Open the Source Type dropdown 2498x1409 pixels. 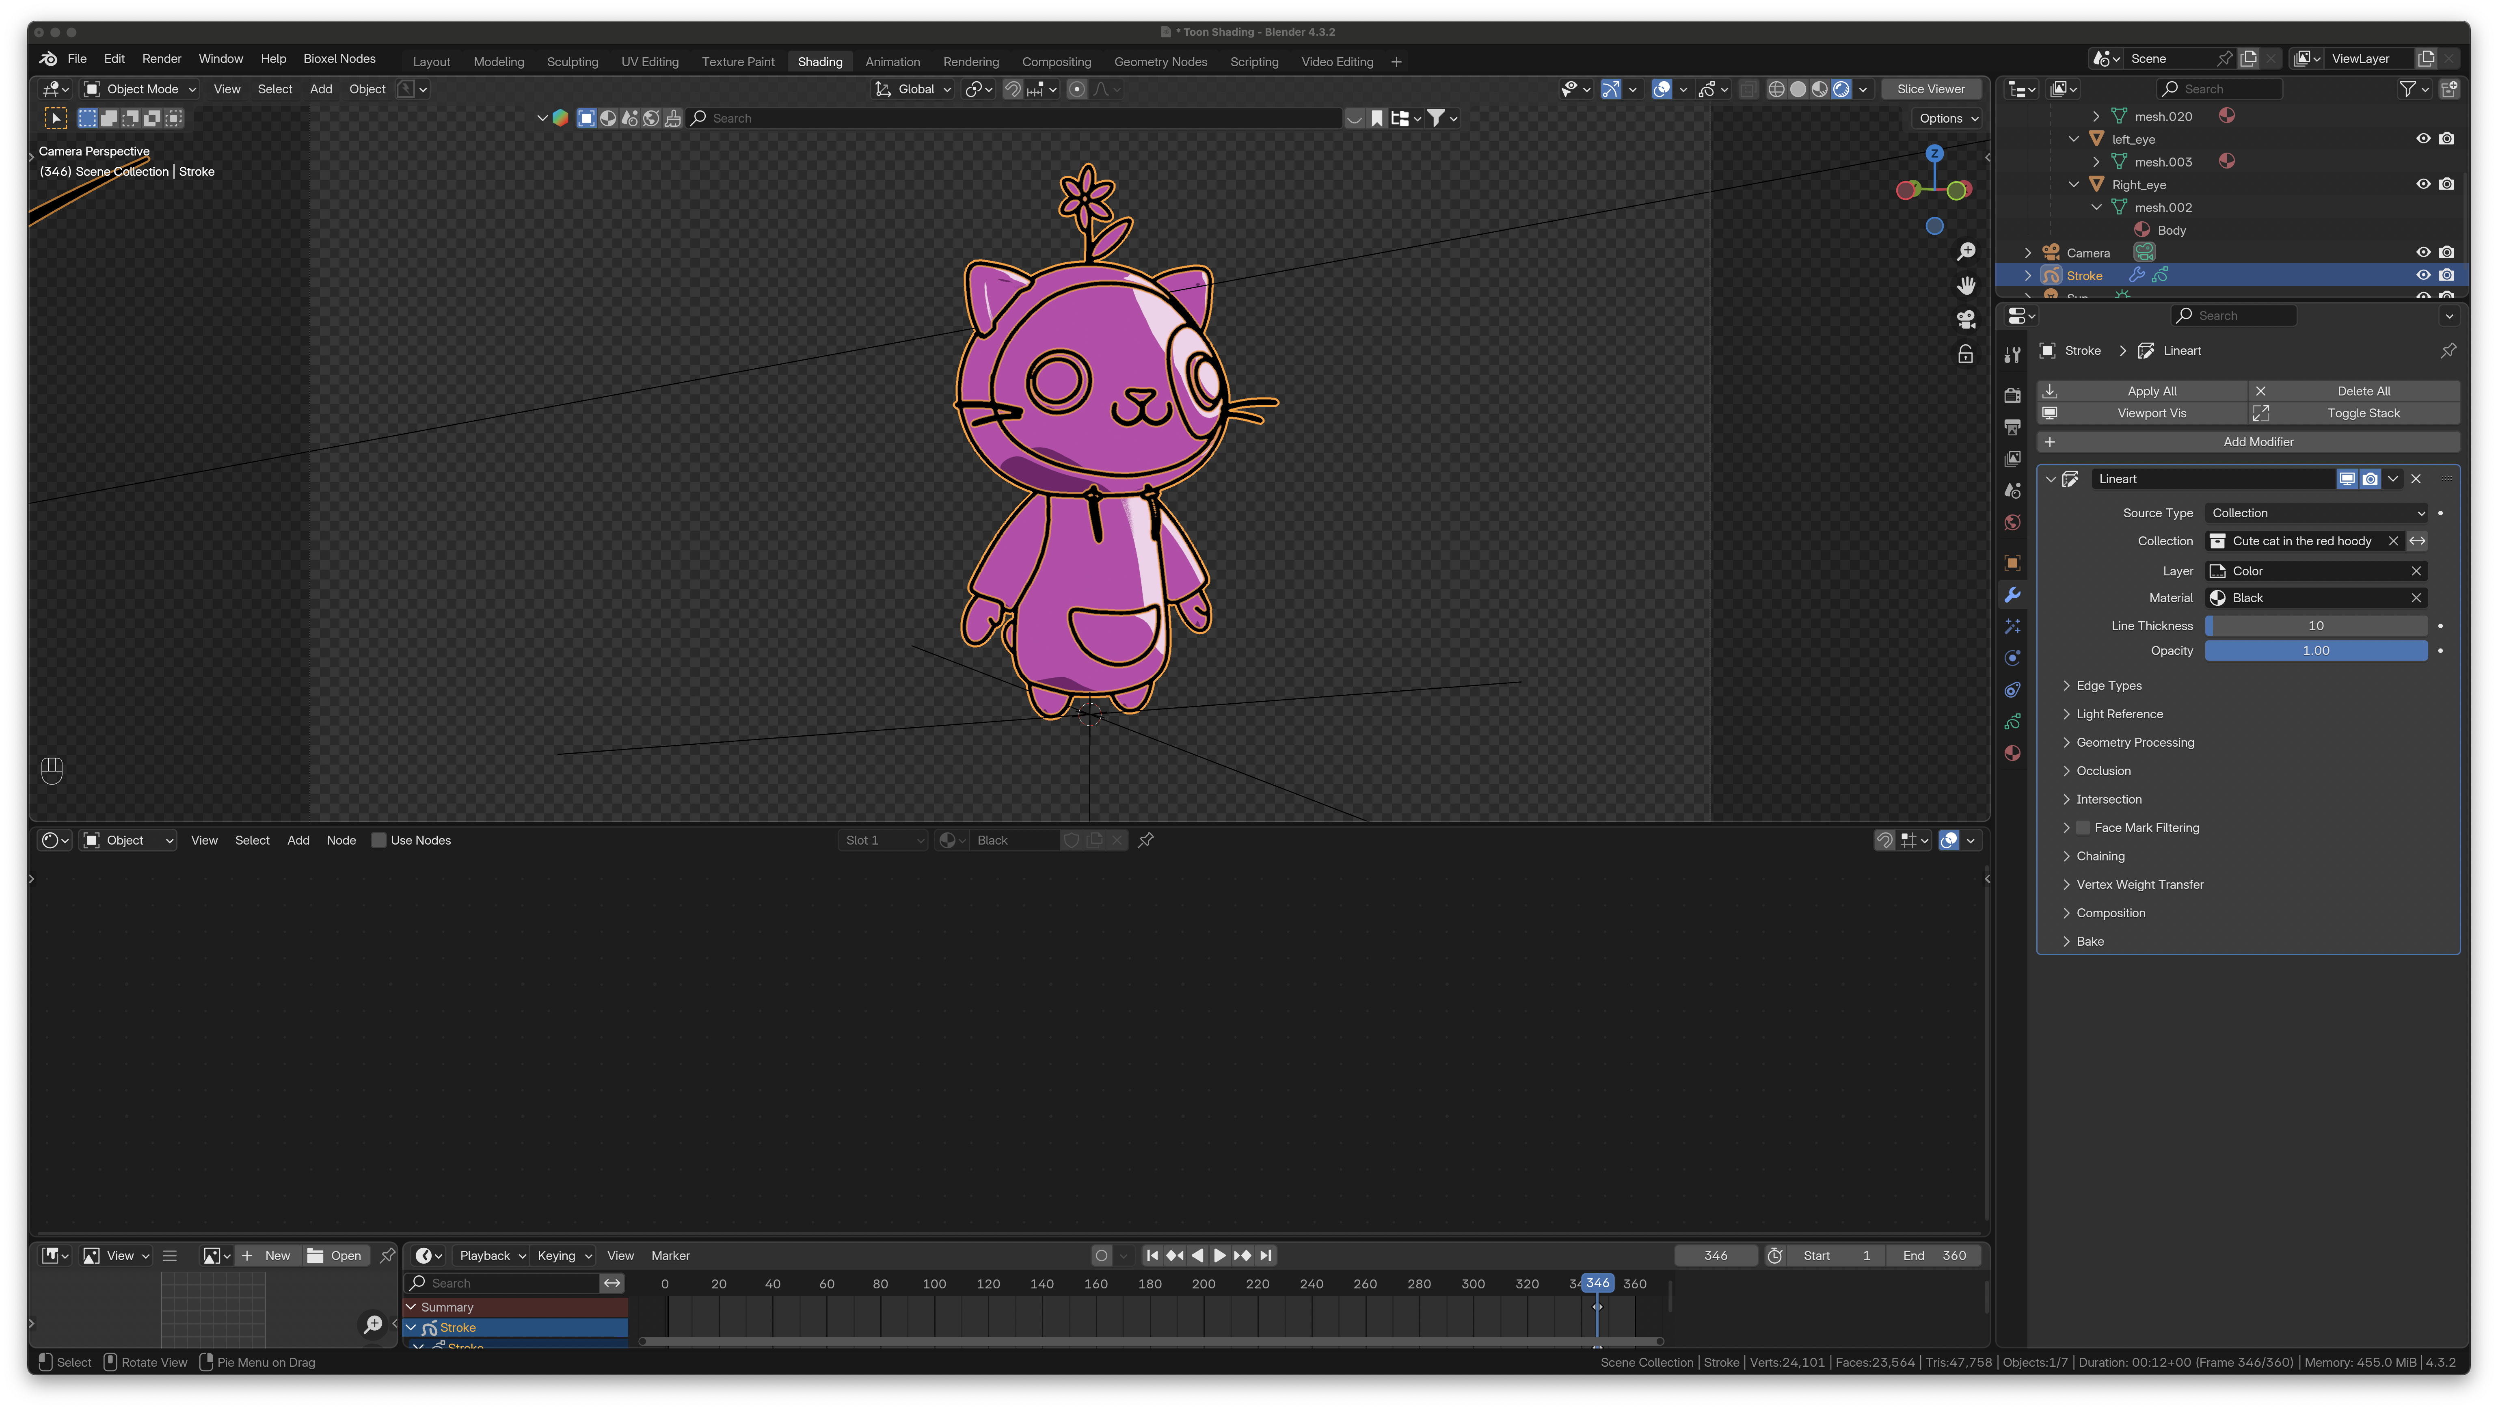click(2316, 513)
